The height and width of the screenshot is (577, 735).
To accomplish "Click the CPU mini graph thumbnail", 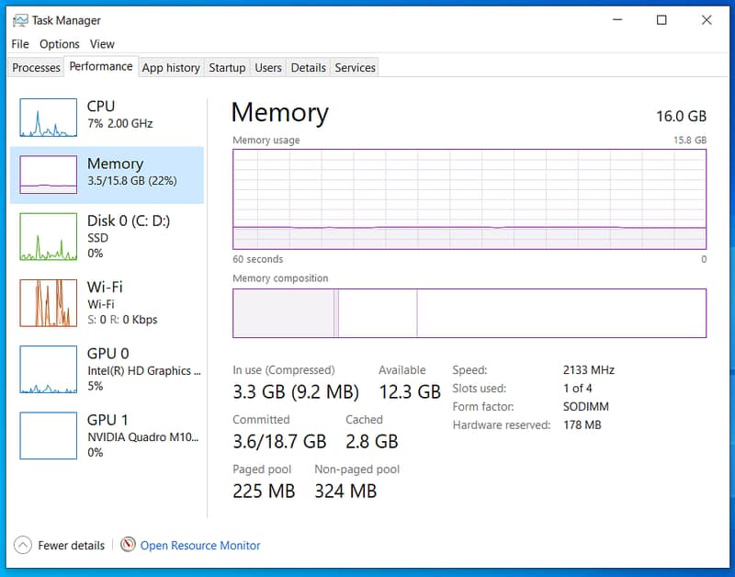I will [48, 119].
